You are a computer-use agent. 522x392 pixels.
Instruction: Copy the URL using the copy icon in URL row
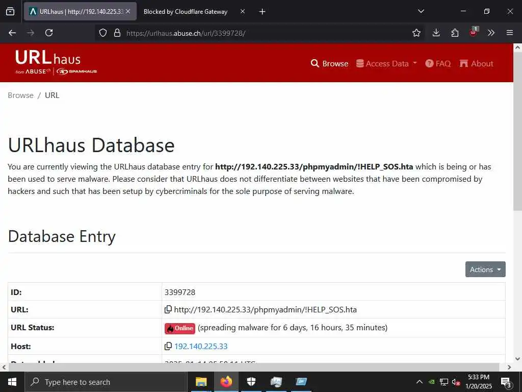click(168, 309)
